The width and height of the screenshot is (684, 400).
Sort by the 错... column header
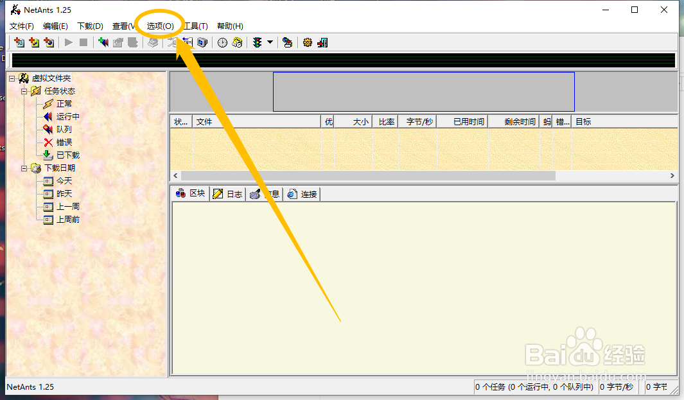563,122
